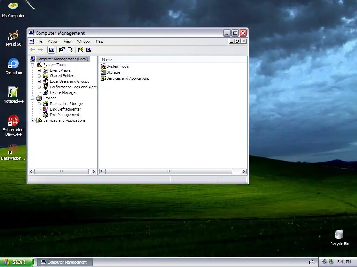Select Removable Storage in the tree
357x267 pixels.
pyautogui.click(x=66, y=104)
